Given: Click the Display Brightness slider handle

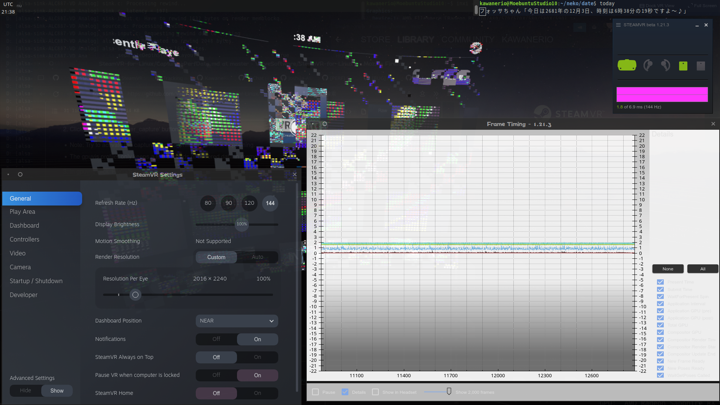Looking at the screenshot, I should (242, 224).
